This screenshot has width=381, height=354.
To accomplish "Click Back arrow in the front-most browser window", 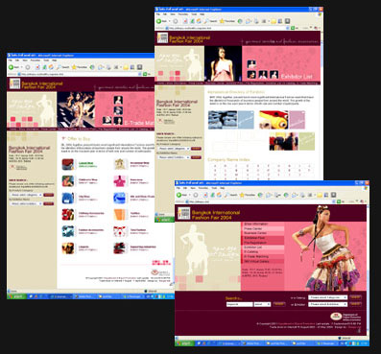I will [x=179, y=195].
